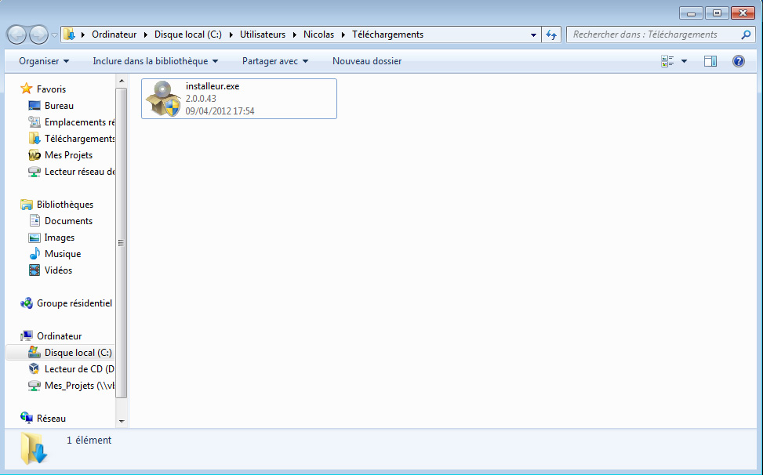
Task: Open the Images library
Action: 60,237
